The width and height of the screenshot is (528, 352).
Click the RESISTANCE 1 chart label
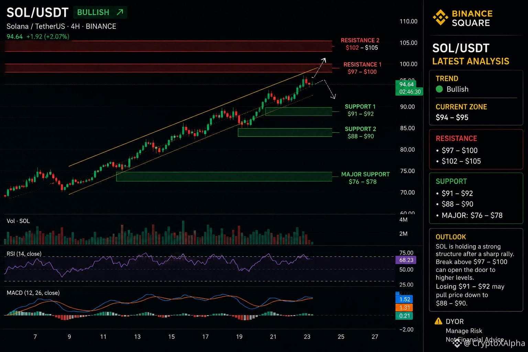tap(362, 64)
